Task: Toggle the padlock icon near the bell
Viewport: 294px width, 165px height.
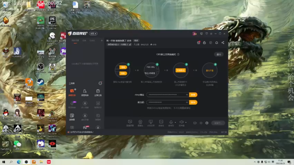Action: [x=204, y=43]
